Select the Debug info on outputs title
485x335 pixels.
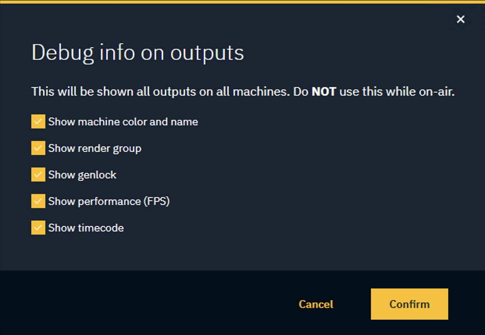[x=137, y=53]
